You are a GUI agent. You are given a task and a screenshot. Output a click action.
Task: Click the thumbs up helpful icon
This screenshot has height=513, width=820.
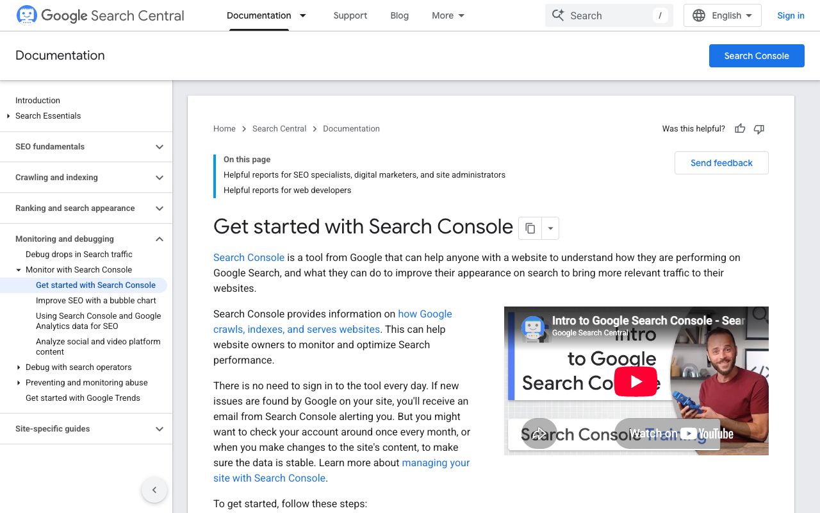[740, 129]
